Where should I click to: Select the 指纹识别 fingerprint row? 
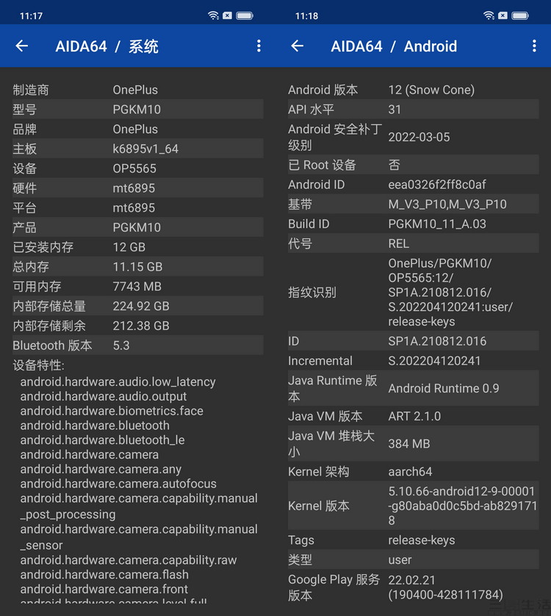click(x=413, y=292)
